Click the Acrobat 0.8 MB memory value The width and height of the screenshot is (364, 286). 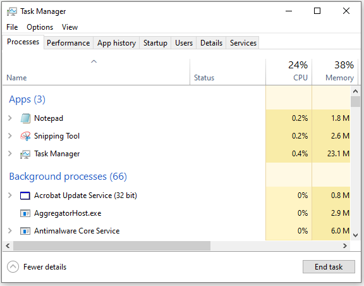(340, 196)
